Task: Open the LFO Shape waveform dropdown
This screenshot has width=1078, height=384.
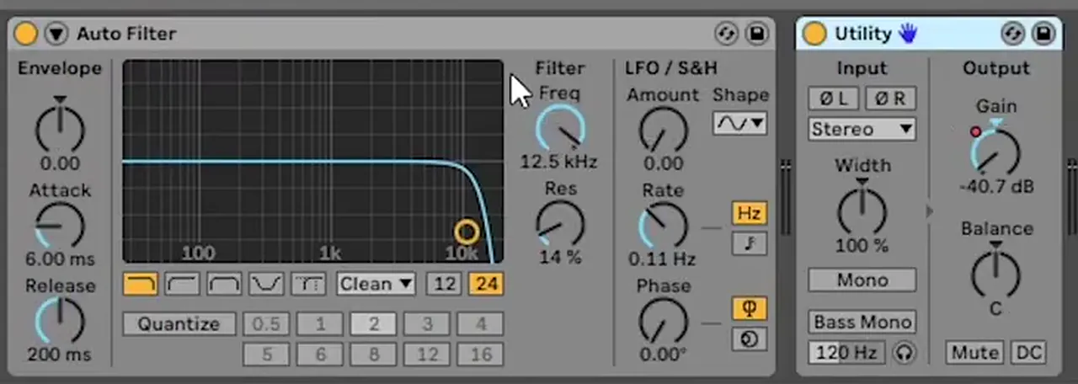Action: tap(740, 123)
